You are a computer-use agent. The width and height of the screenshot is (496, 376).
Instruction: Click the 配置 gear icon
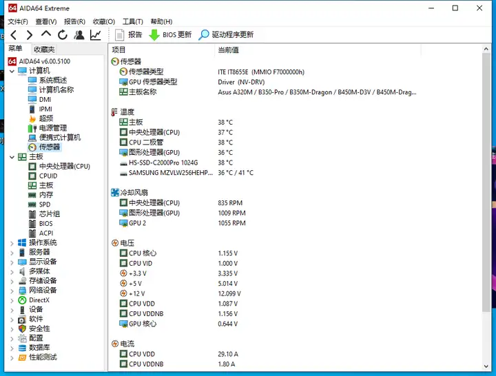tap(22, 338)
